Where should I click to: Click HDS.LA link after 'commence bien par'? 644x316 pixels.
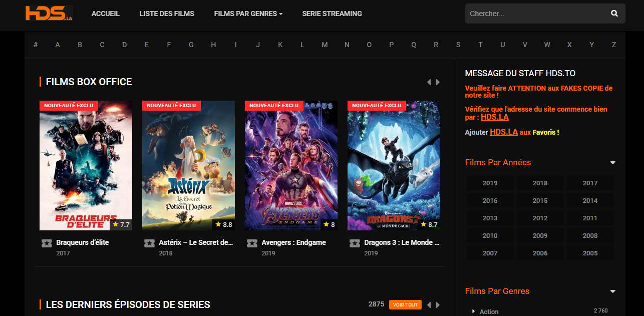[x=495, y=117]
